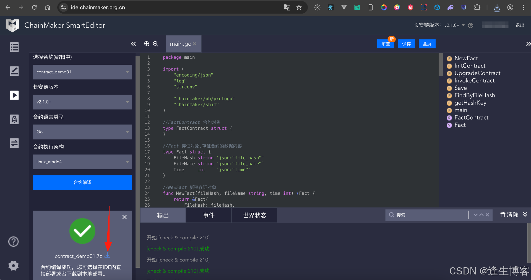
Task: Open browser downloads icon
Action: tap(497, 7)
